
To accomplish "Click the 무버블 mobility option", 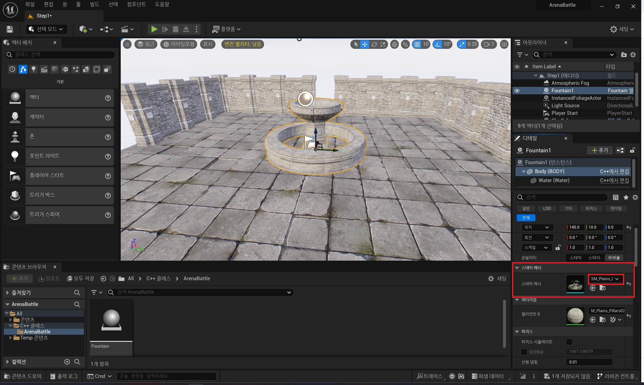I will pyautogui.click(x=614, y=258).
